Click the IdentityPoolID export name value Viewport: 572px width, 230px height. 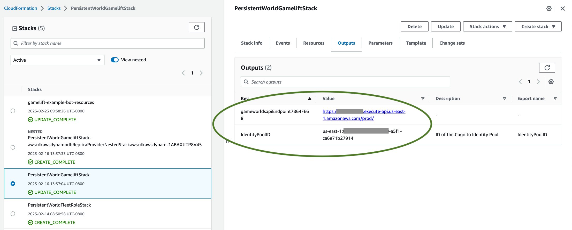tap(532, 135)
